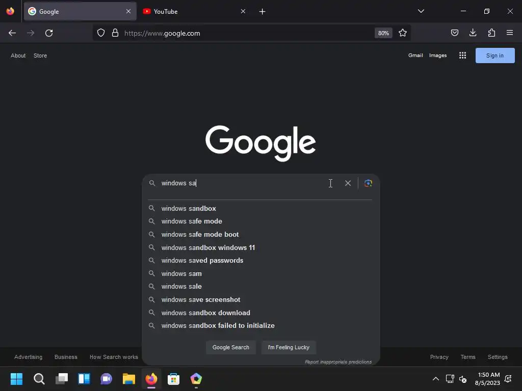
Task: Open the Terms footer link
Action: (x=468, y=357)
